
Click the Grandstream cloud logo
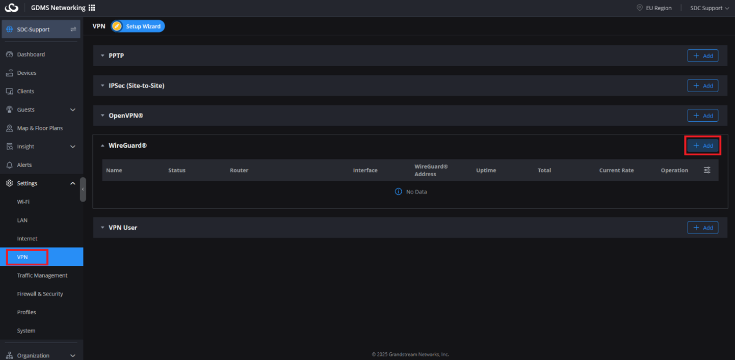click(x=12, y=8)
